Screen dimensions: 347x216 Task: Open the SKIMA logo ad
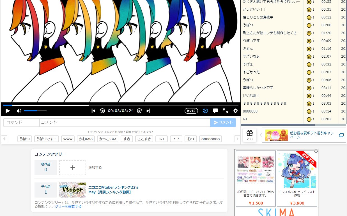click(276, 212)
